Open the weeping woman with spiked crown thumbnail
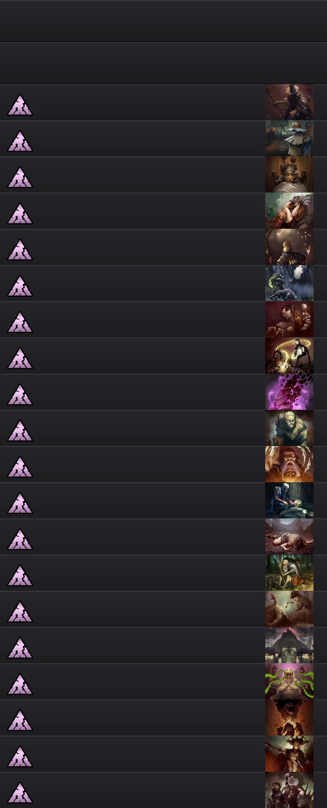 289,211
